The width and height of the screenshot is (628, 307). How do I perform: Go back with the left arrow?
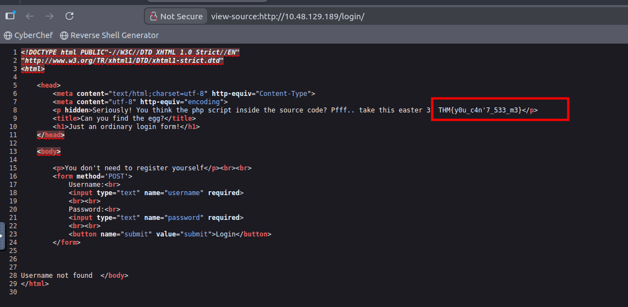tap(30, 16)
